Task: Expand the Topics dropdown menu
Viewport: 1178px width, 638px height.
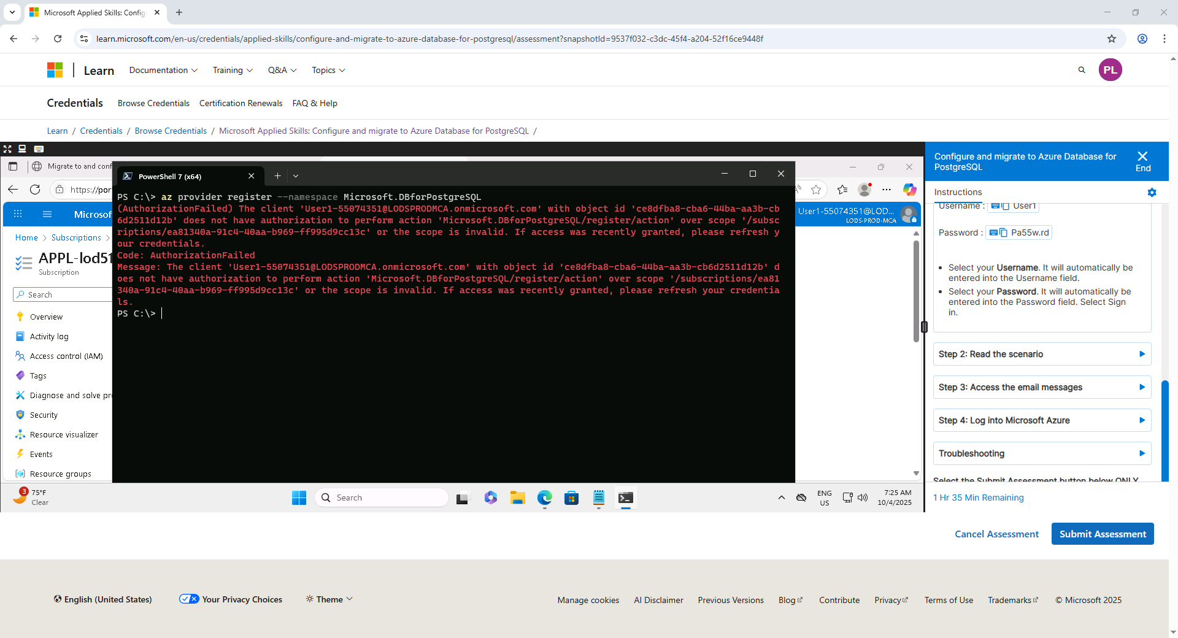Action: 328,70
